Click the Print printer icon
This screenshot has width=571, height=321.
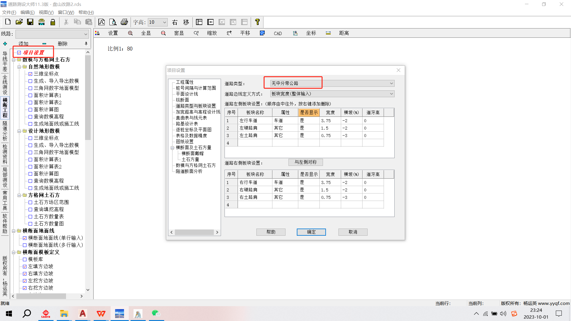(124, 22)
